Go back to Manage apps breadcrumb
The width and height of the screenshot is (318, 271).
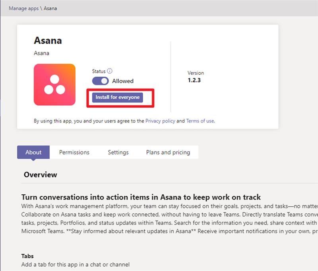(24, 8)
